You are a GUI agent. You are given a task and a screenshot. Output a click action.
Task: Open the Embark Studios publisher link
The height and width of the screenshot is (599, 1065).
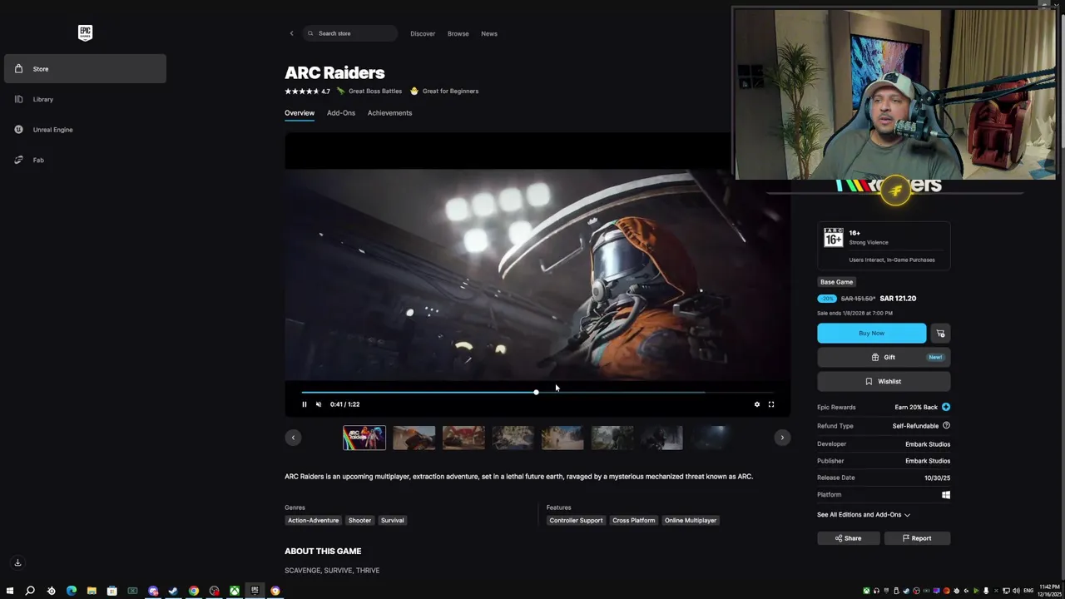click(928, 461)
